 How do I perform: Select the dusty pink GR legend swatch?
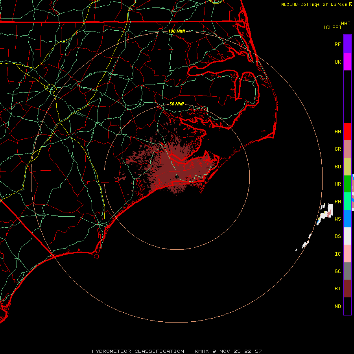pyautogui.click(x=347, y=149)
